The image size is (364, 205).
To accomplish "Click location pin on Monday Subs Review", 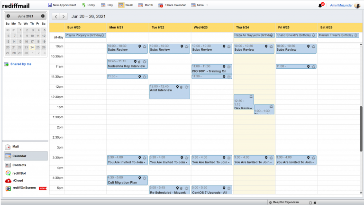I will (x=139, y=47).
